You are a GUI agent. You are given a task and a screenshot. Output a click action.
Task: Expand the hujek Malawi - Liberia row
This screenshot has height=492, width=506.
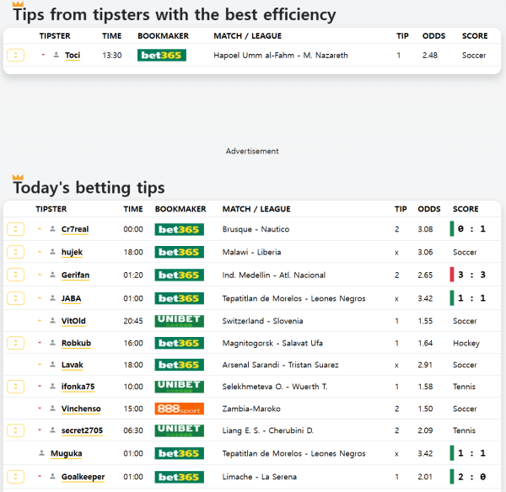[x=16, y=252]
